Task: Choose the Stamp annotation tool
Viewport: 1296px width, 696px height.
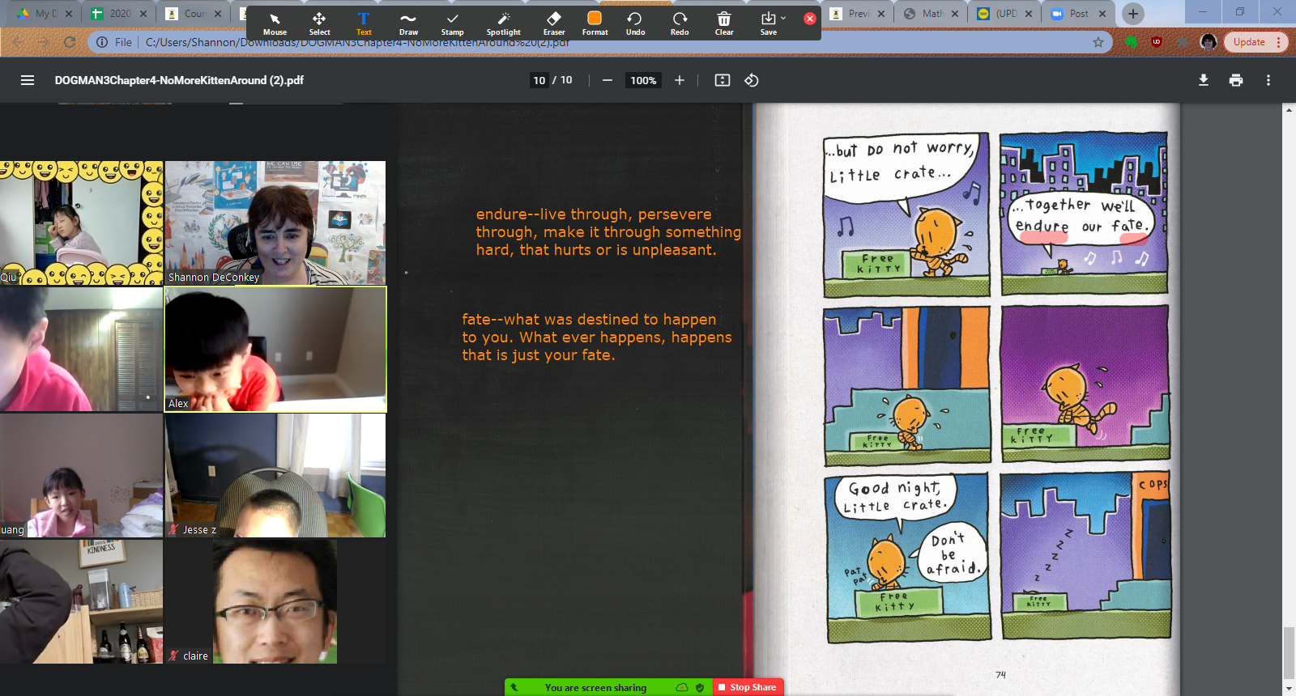Action: tap(453, 23)
